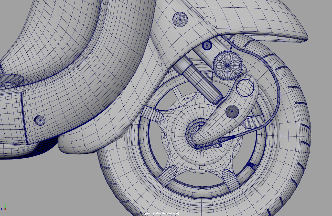
Task: Click the XYZ axis orientation gizmo
Action: point(4,207)
